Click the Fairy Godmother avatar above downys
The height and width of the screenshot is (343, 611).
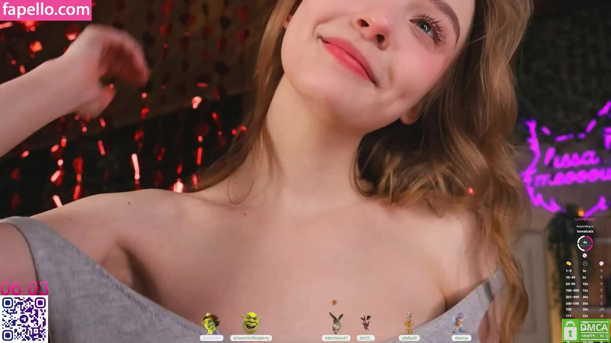[x=460, y=323]
